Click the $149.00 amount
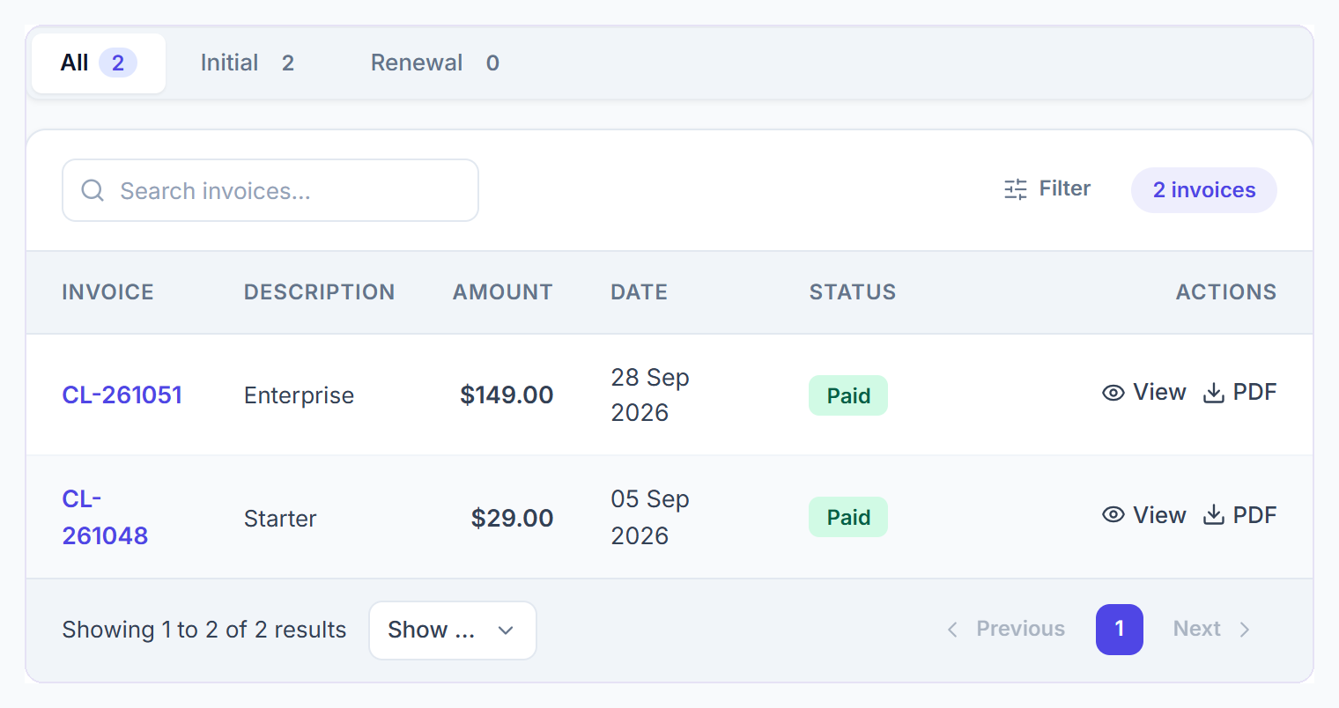Viewport: 1339px width, 708px height. pyautogui.click(x=507, y=395)
